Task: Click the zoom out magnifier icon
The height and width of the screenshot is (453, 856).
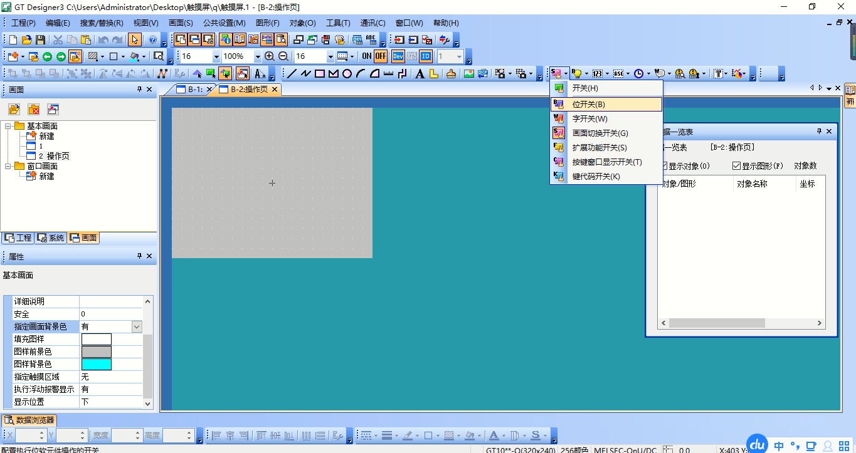Action: (283, 56)
